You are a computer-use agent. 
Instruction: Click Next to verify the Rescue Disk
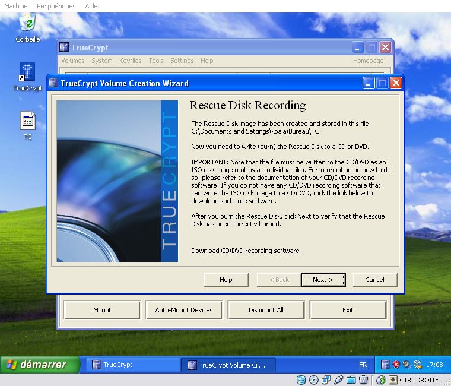tap(323, 280)
